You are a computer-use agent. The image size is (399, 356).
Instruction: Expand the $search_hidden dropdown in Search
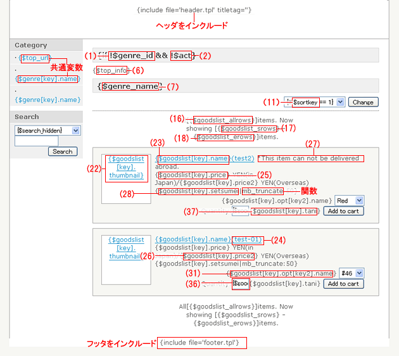coord(47,130)
